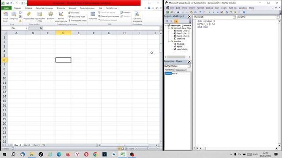The height and width of the screenshot is (158, 282).
Task: Open Надстройки COM add-ins
Action: click(40, 17)
